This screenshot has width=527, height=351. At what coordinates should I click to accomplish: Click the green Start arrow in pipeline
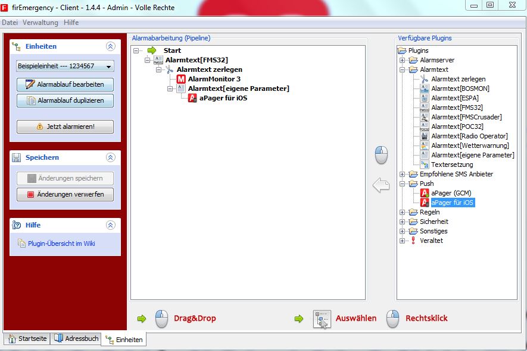[152, 50]
